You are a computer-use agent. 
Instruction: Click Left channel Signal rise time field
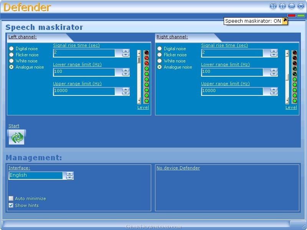[84, 53]
